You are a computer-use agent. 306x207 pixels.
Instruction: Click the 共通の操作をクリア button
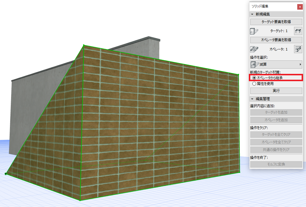[276, 149]
